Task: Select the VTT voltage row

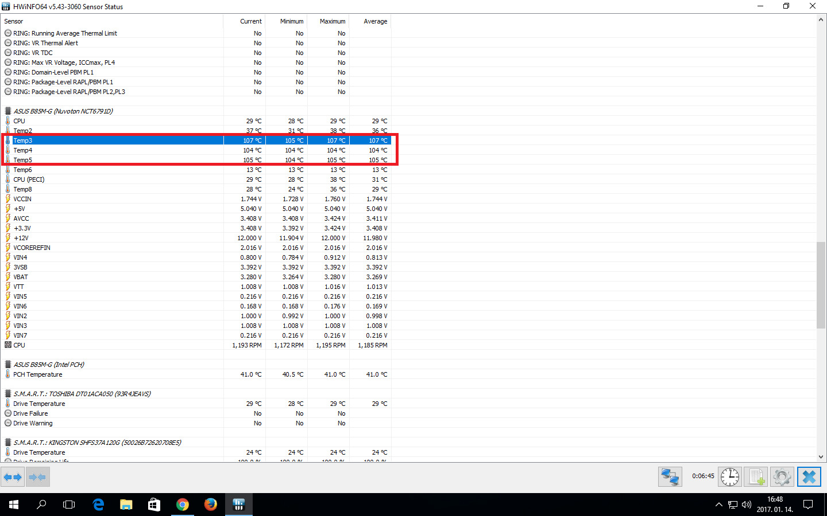Action: (x=196, y=287)
